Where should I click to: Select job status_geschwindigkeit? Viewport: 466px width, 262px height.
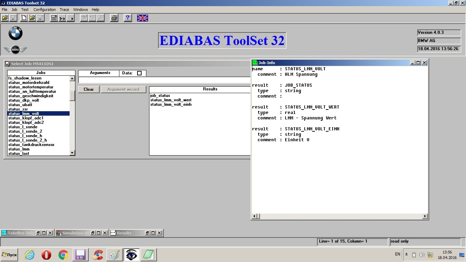pyautogui.click(x=31, y=96)
